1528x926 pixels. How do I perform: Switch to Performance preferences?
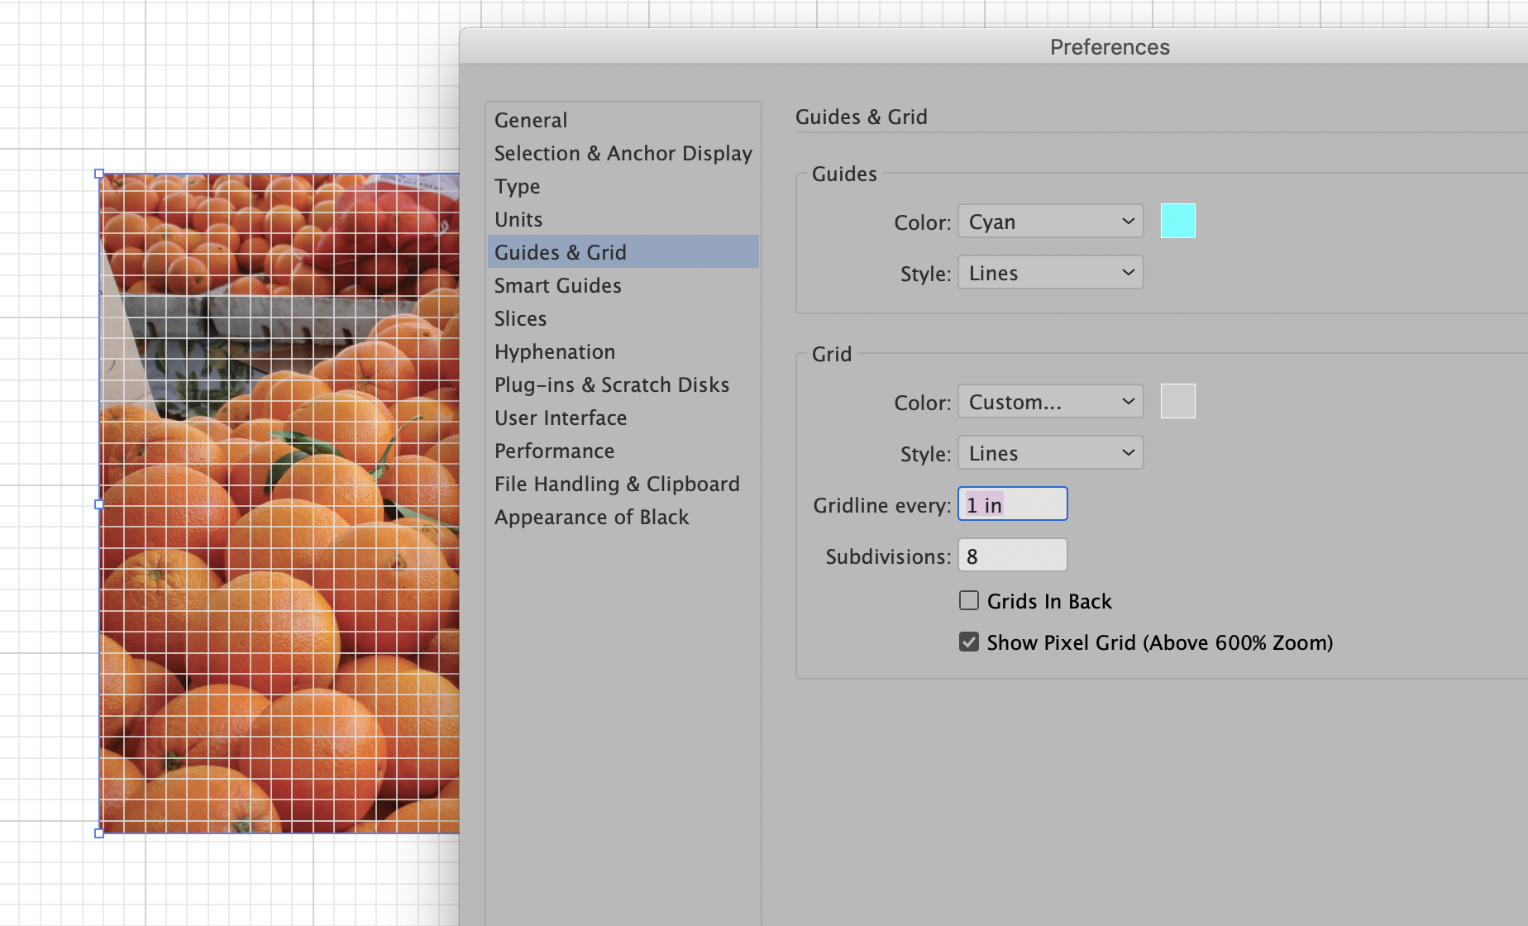point(555,451)
